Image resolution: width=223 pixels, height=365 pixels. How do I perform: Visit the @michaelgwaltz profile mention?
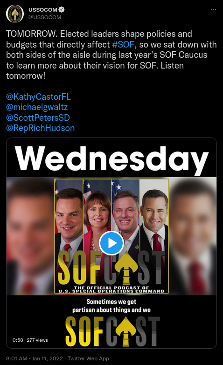[x=37, y=107]
